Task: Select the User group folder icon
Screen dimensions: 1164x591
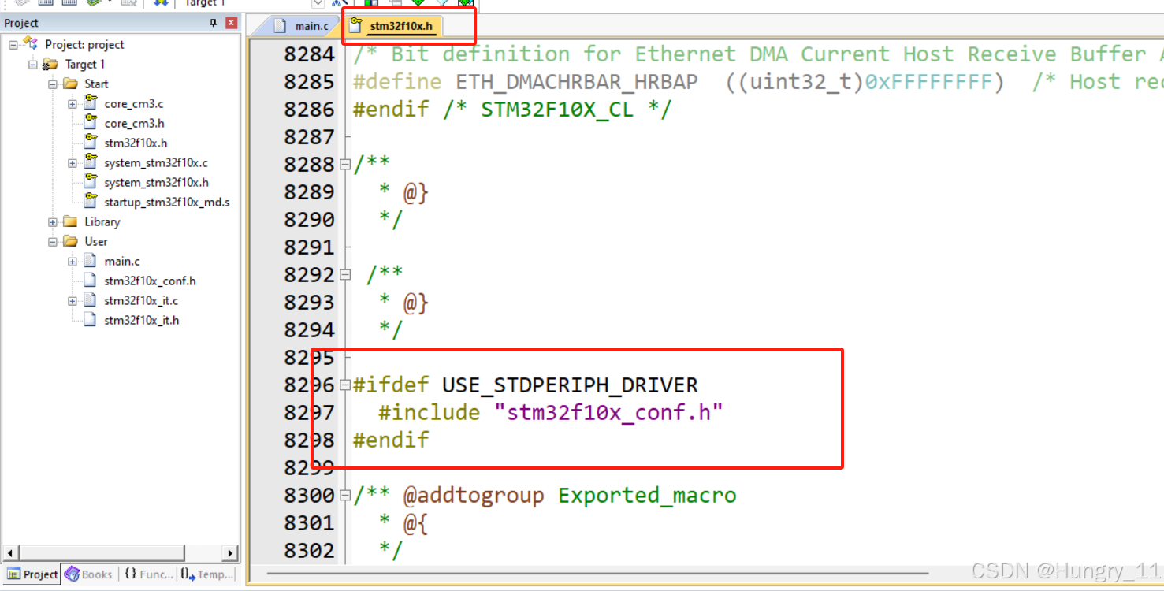Action: (x=70, y=241)
